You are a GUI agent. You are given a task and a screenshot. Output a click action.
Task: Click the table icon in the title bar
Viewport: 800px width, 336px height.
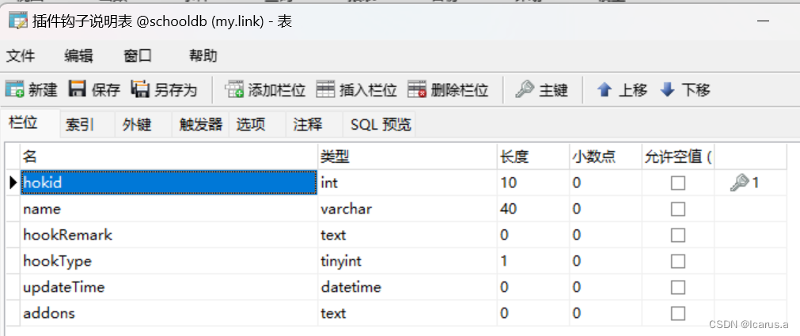pos(18,21)
